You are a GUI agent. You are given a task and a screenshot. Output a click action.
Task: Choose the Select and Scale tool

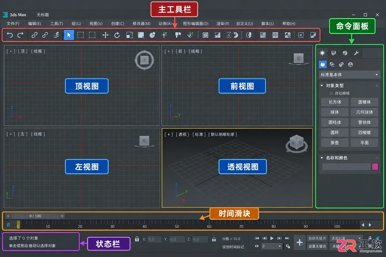point(129,35)
